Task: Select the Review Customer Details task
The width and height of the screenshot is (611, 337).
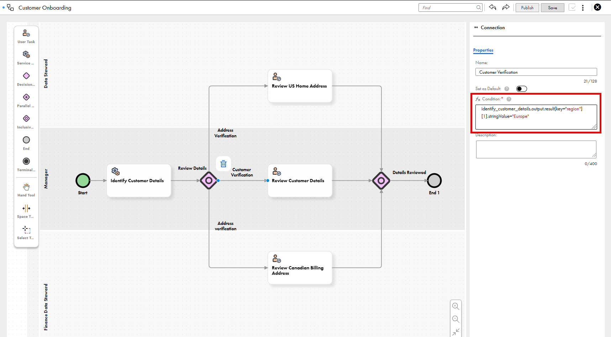Action: pos(300,180)
